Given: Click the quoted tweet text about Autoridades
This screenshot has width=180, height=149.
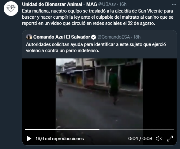Looking at the screenshot, I should (96, 47).
